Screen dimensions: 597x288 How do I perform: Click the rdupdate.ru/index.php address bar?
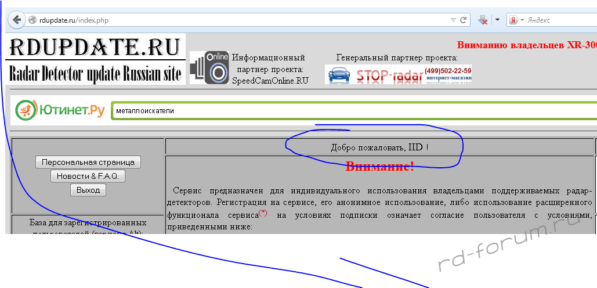(232, 20)
